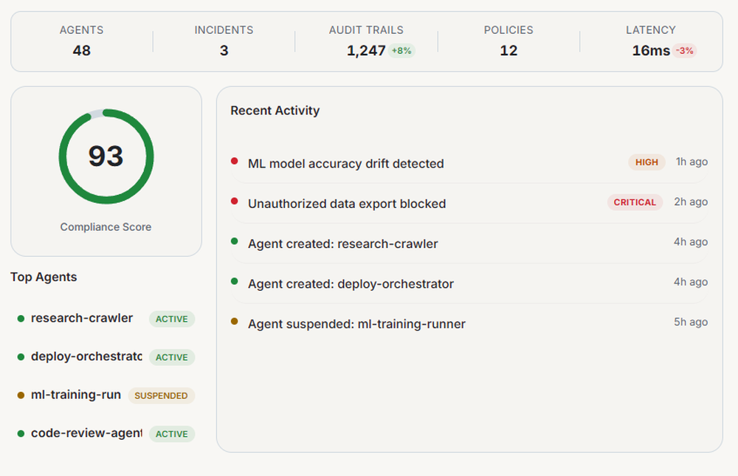Click green dot beside deploy-orchestrator created event
The image size is (738, 476).
point(235,281)
